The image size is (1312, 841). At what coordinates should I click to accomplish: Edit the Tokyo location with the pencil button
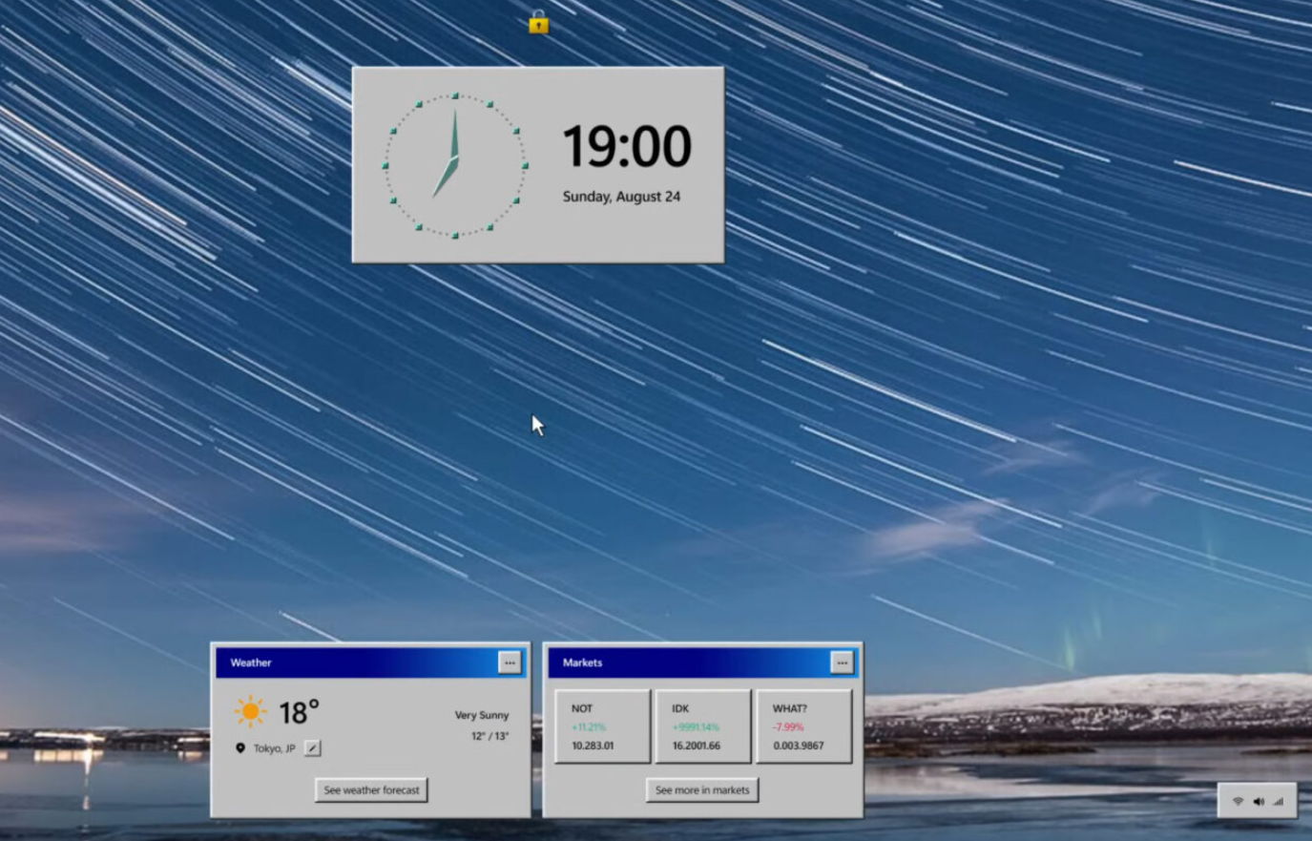point(312,748)
